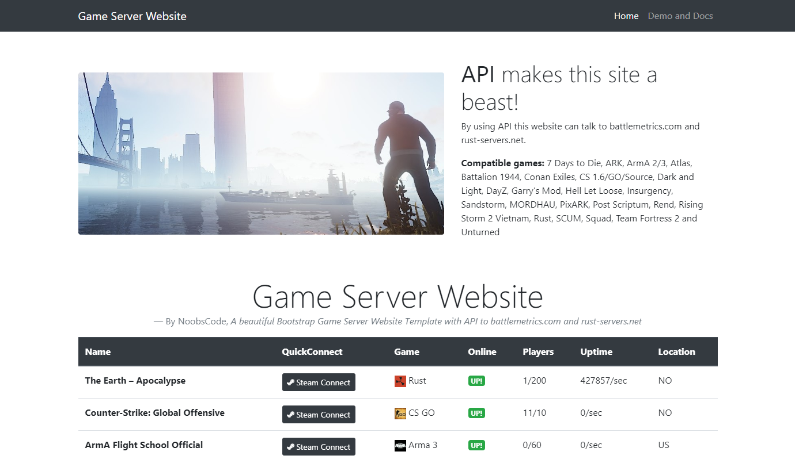Click the Uptime column header
This screenshot has width=795, height=463.
[596, 352]
